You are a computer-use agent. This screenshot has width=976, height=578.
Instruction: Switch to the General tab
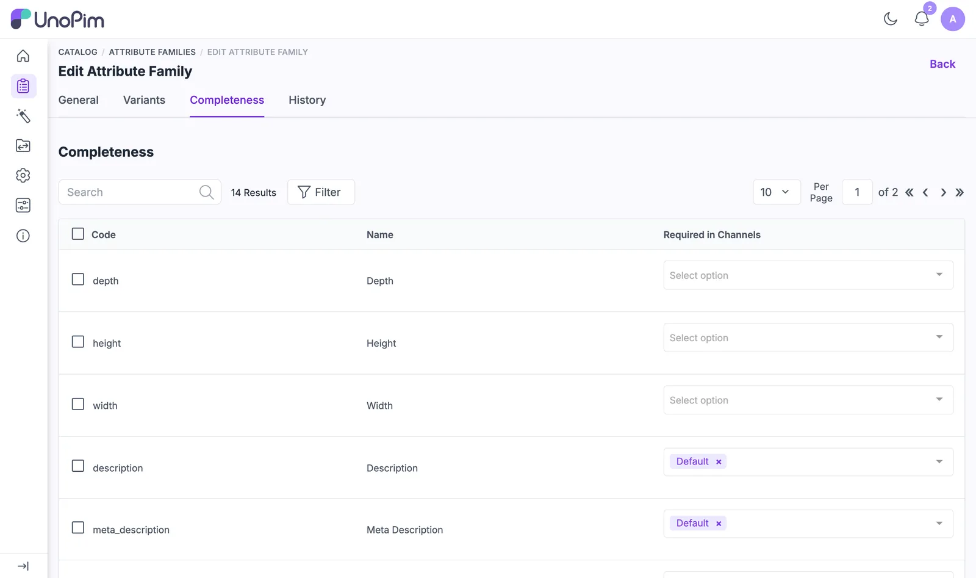pos(78,100)
